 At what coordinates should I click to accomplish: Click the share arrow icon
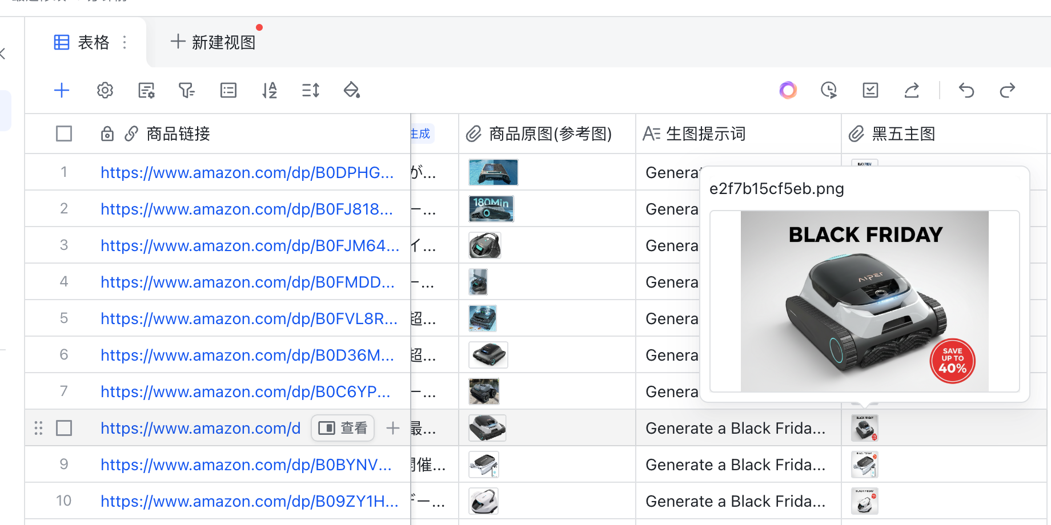tap(912, 90)
